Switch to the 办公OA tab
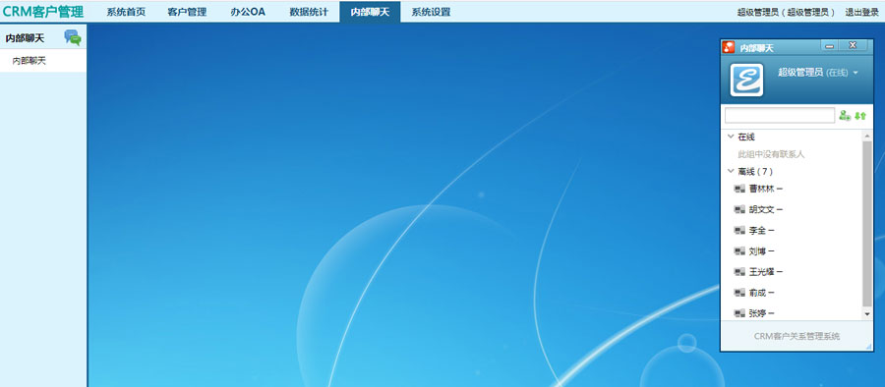Viewport: 885px width, 387px height. (248, 12)
